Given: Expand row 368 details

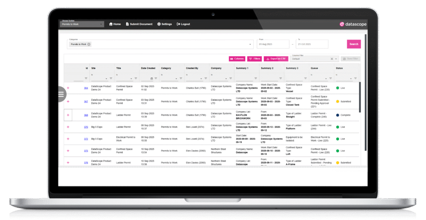Looking at the screenshot, I should (x=68, y=115).
